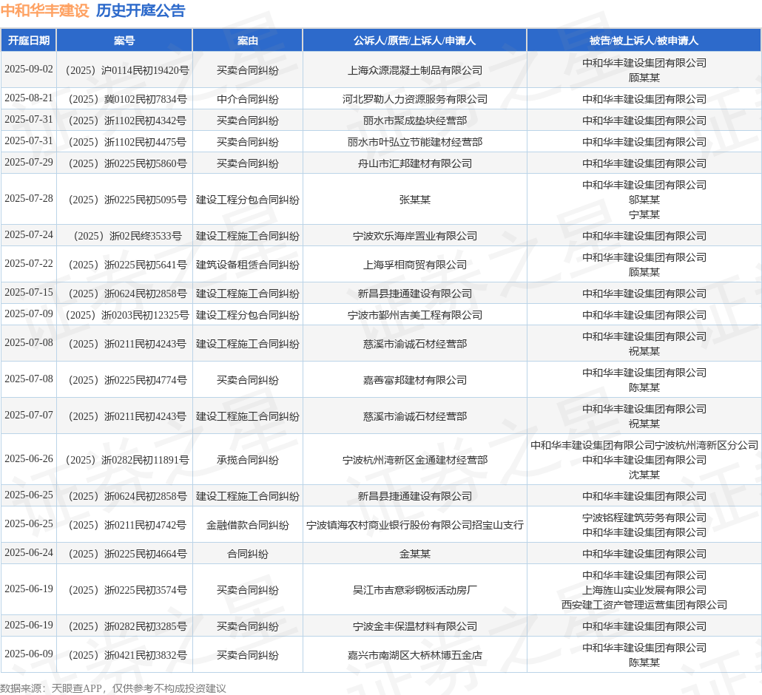Click the 承揽合同纠纷 case cause
This screenshot has width=762, height=695.
tap(247, 460)
